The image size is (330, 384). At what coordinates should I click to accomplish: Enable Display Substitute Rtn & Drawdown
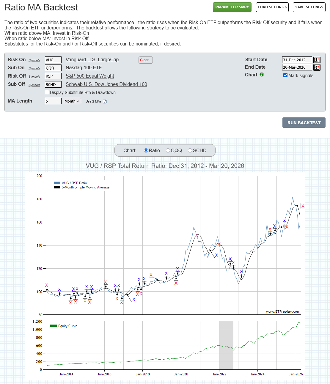point(47,92)
